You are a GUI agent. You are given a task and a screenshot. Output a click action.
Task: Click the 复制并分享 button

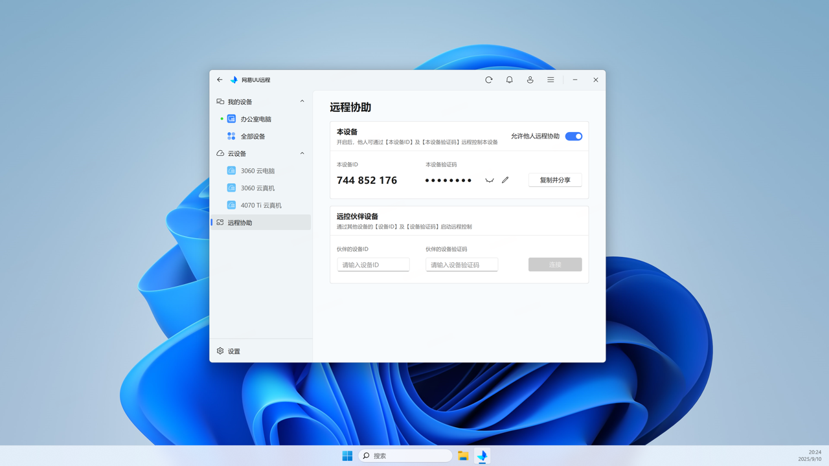[x=554, y=180]
